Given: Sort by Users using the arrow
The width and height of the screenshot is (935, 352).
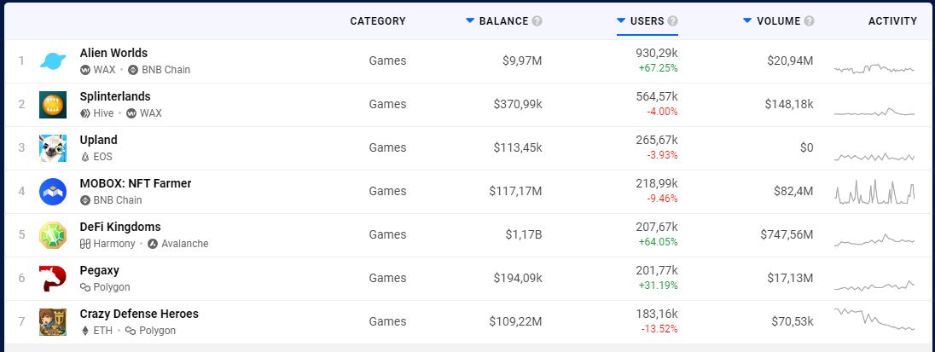Looking at the screenshot, I should pos(621,20).
